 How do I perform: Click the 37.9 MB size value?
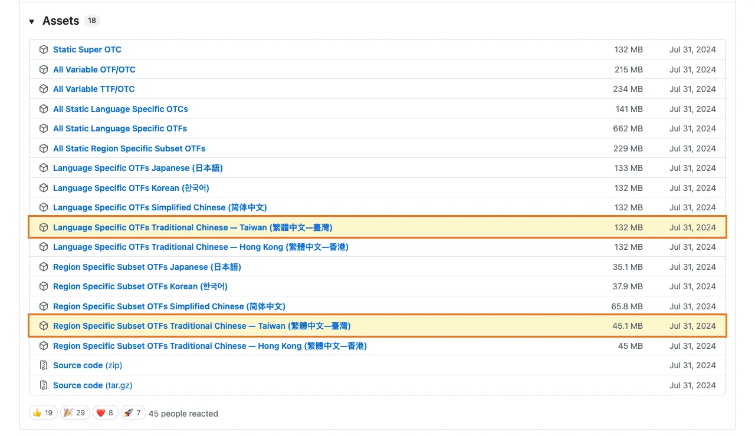pos(628,286)
